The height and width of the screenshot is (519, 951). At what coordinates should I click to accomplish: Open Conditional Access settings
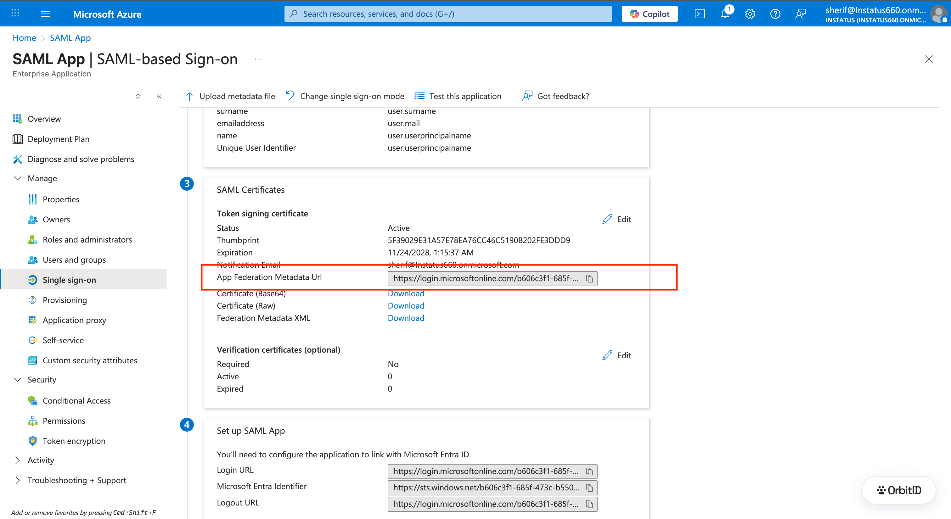(x=76, y=400)
